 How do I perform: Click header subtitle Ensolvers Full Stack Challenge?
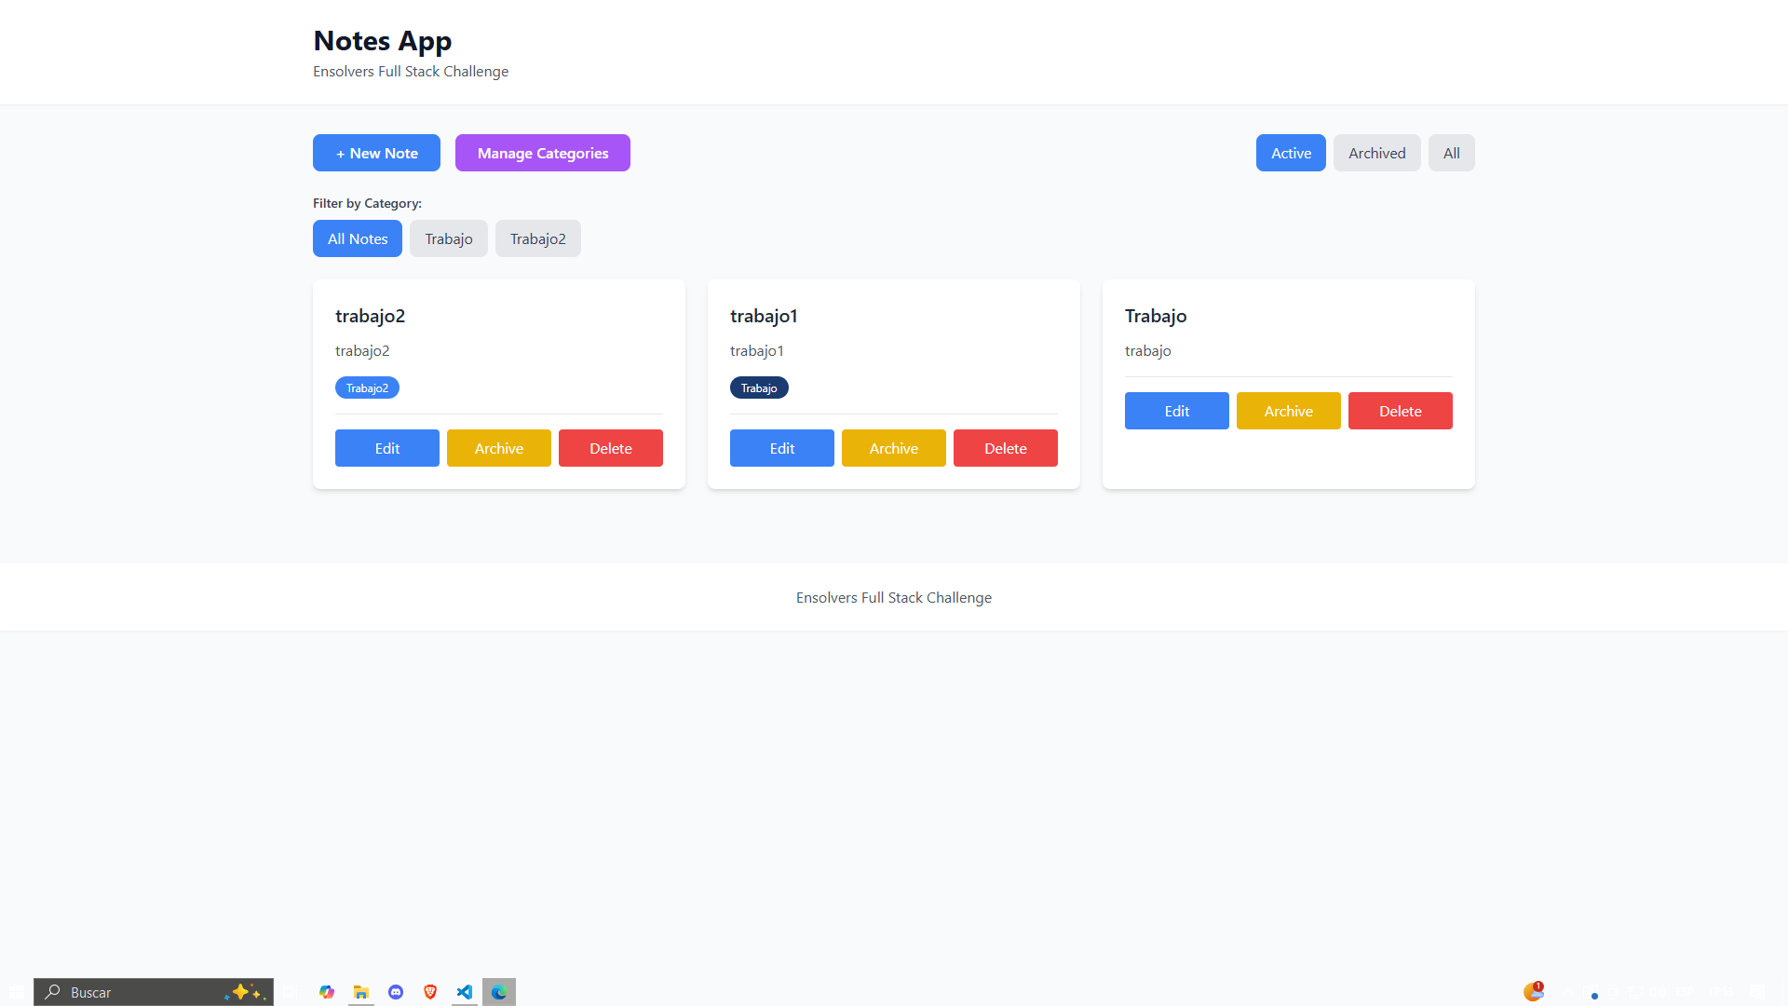[x=411, y=72]
